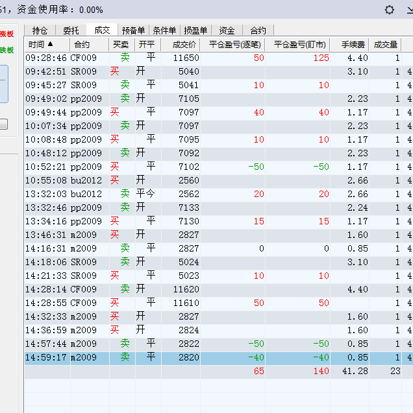Screen dimensions: 413x413
Task: Switch to the 委托 tab
Action: (x=71, y=30)
